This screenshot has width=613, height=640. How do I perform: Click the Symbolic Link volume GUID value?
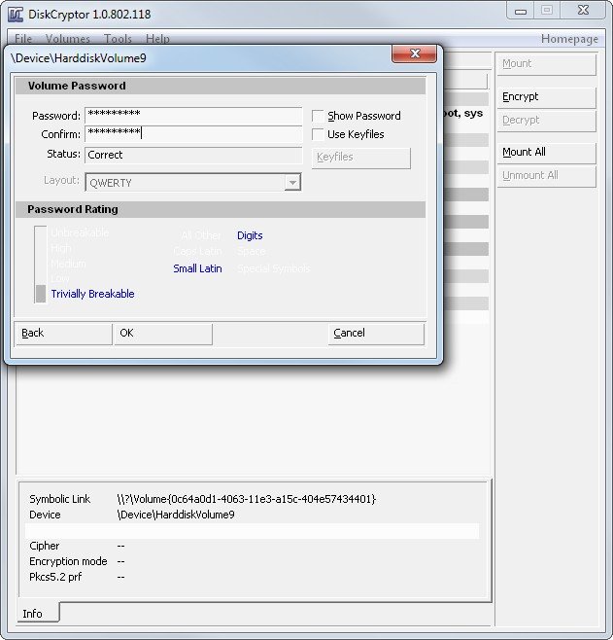(246, 499)
